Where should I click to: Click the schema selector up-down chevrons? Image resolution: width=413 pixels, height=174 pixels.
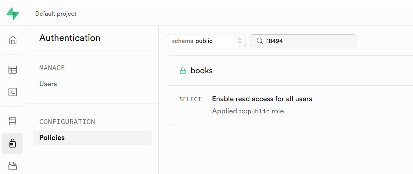tap(240, 41)
